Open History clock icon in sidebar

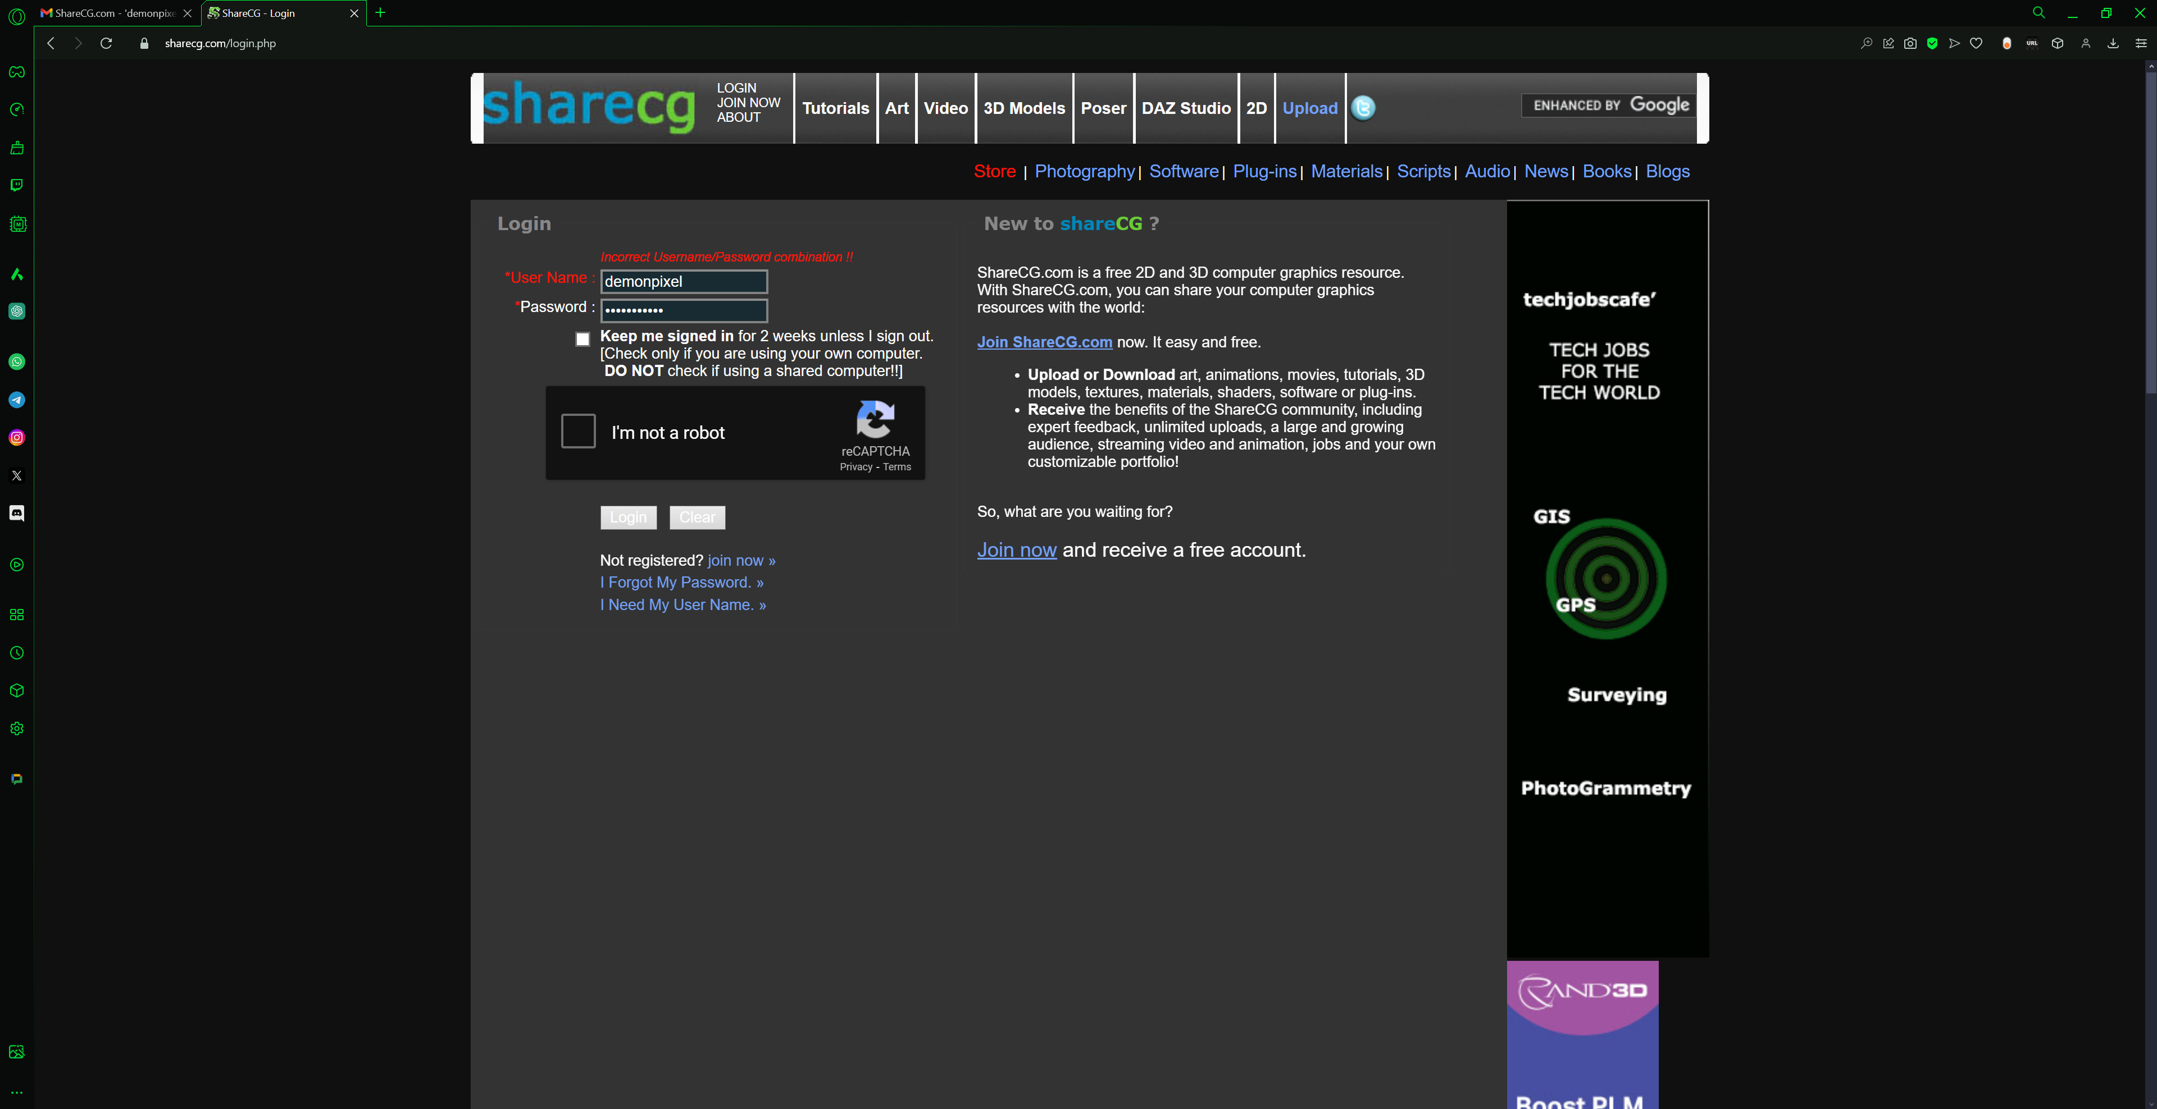click(17, 652)
